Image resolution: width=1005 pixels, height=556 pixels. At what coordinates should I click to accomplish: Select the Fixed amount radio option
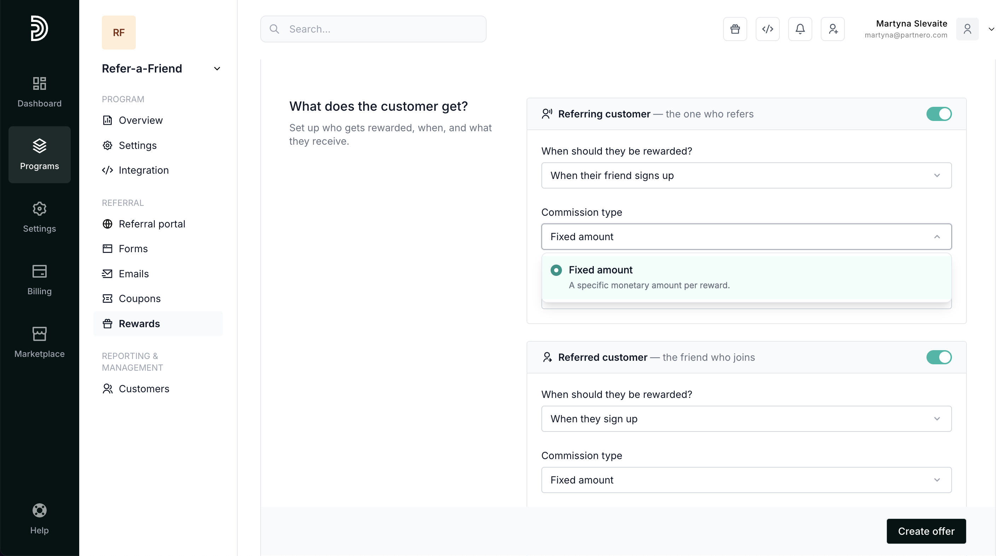[556, 270]
